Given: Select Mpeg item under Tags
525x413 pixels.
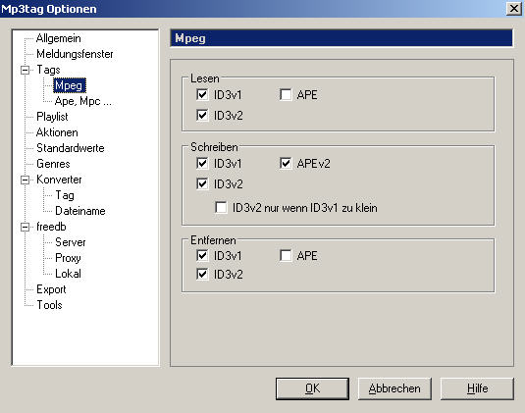Looking at the screenshot, I should [70, 85].
